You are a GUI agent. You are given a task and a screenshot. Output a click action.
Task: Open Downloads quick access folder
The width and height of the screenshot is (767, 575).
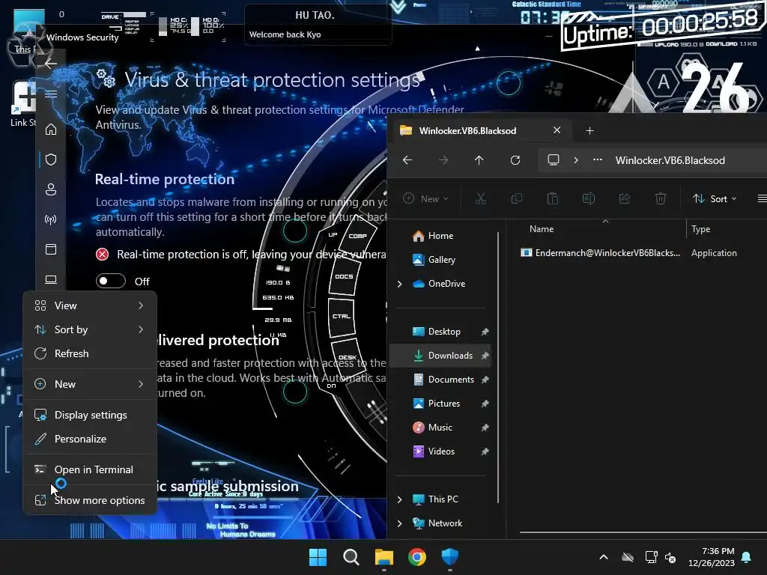pyautogui.click(x=440, y=356)
